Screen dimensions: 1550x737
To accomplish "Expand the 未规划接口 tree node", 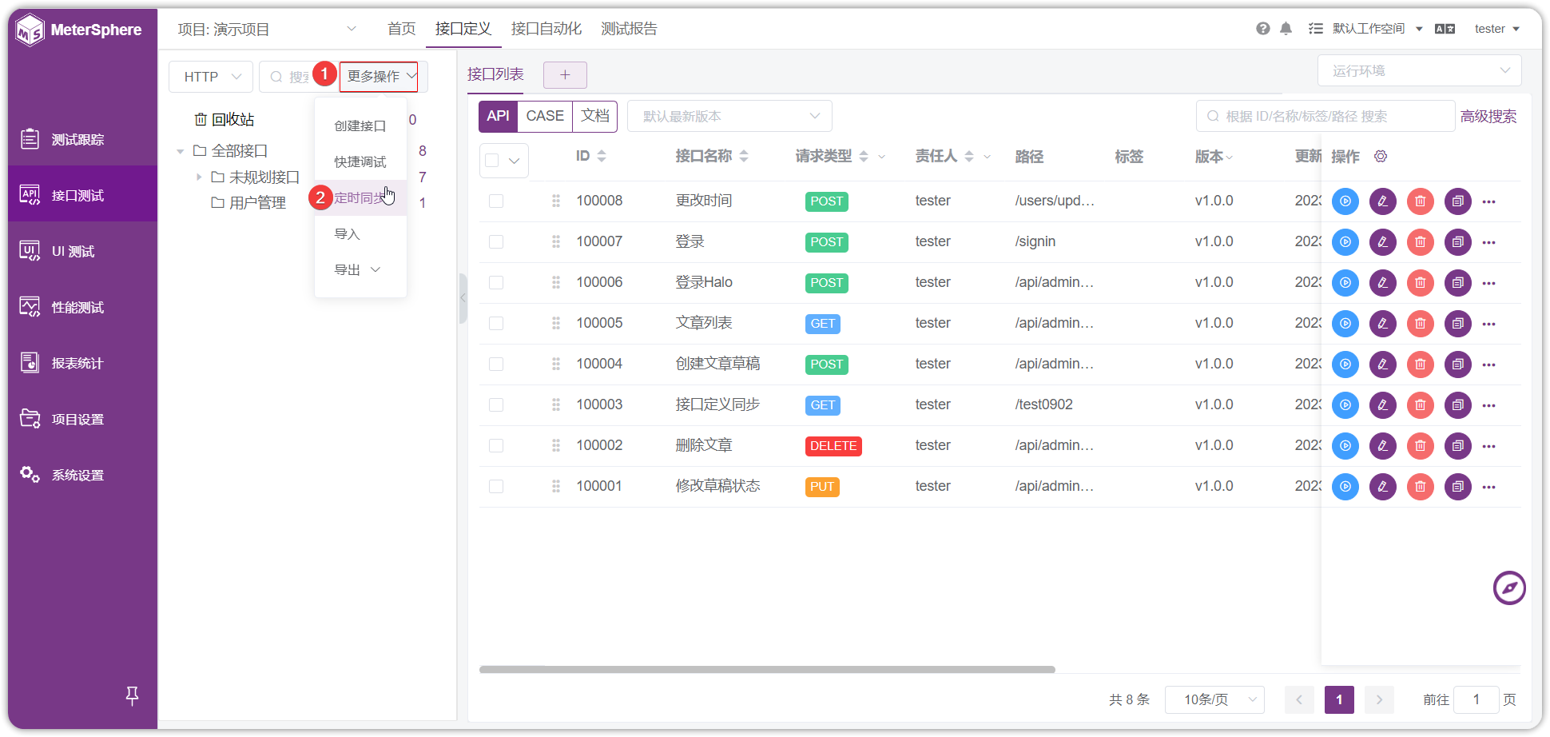I will coord(199,177).
